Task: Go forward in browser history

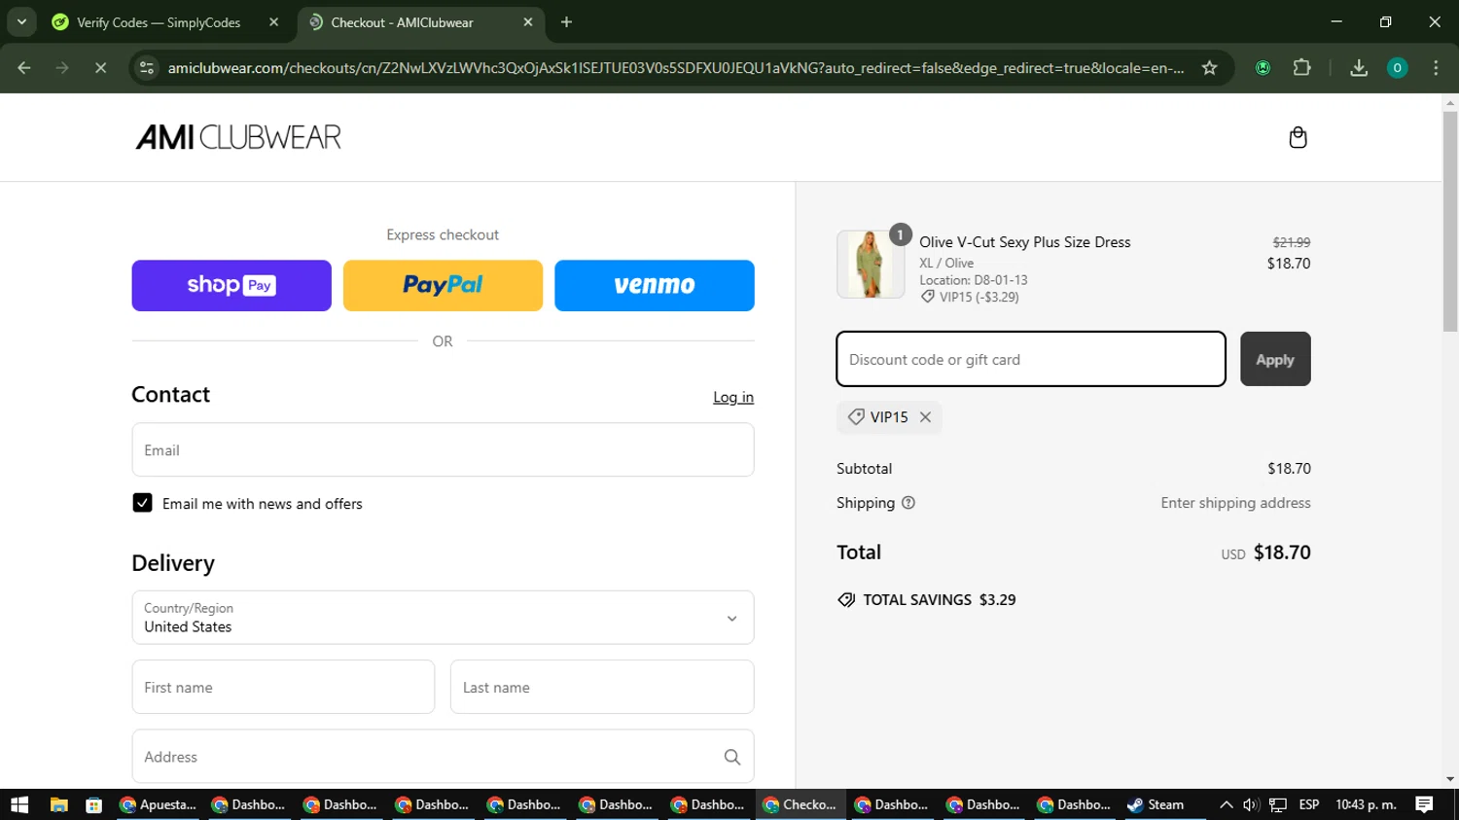Action: point(62,68)
